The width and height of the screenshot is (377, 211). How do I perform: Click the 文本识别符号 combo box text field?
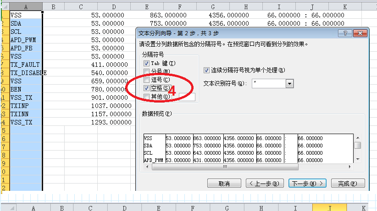tap(269, 84)
